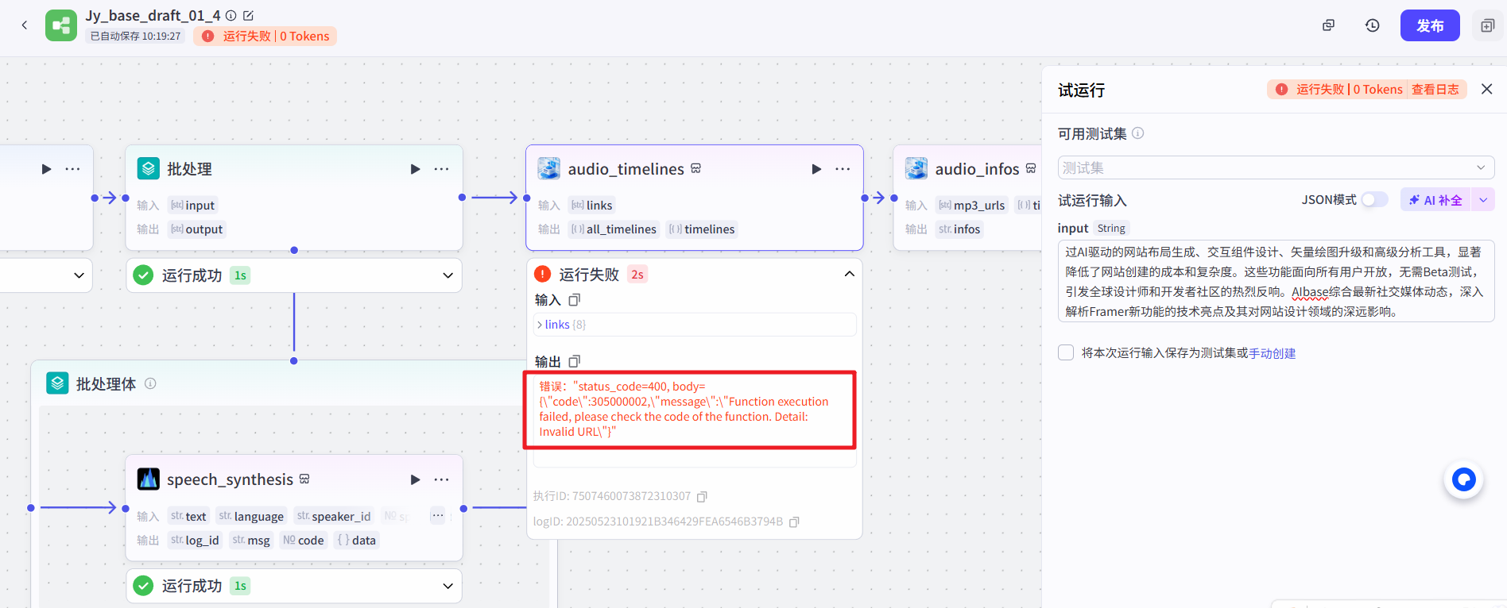Copy the execution ID
This screenshot has height=608, width=1507.
(x=702, y=497)
